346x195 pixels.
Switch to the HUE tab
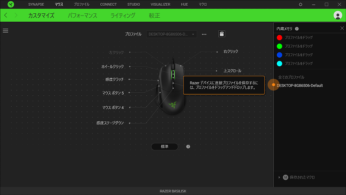184,4
